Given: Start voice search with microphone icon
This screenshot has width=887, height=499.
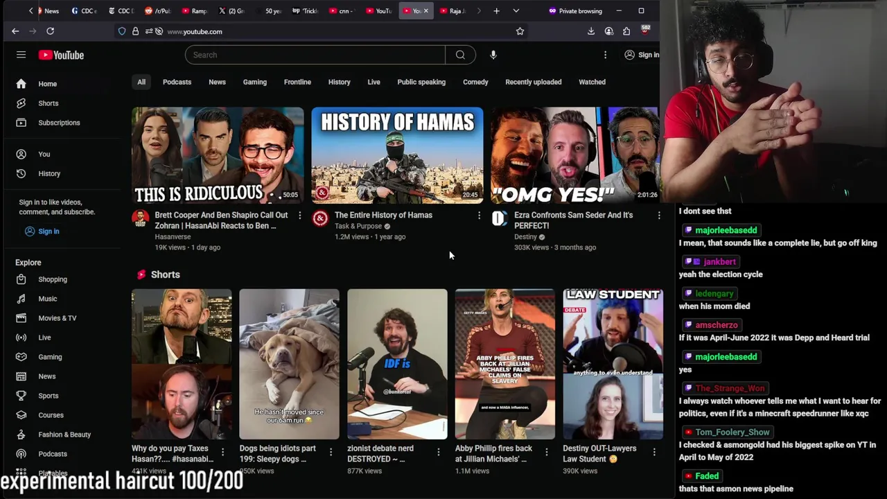Looking at the screenshot, I should click(x=493, y=55).
